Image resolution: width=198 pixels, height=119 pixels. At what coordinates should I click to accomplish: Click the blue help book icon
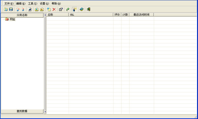pos(82,10)
